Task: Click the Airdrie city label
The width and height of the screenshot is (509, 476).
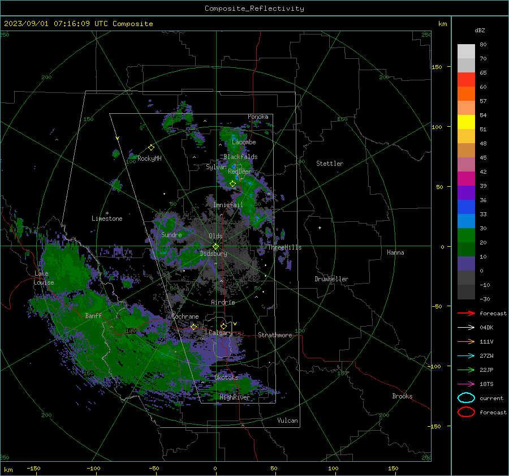Action: (x=223, y=302)
